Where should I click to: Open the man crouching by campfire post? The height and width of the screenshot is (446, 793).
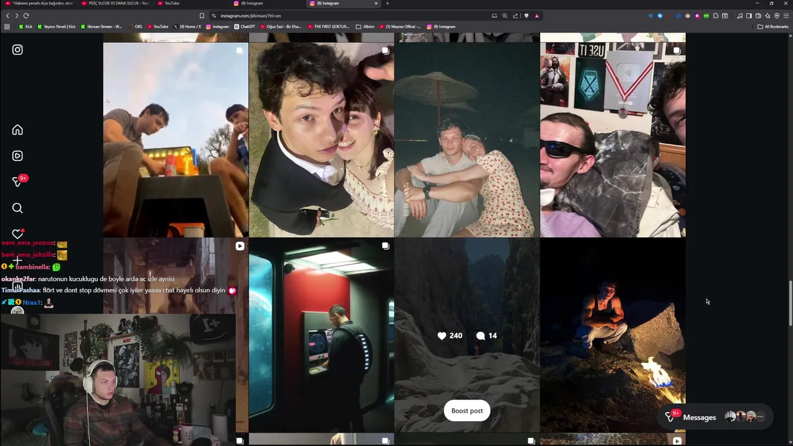coord(613,335)
